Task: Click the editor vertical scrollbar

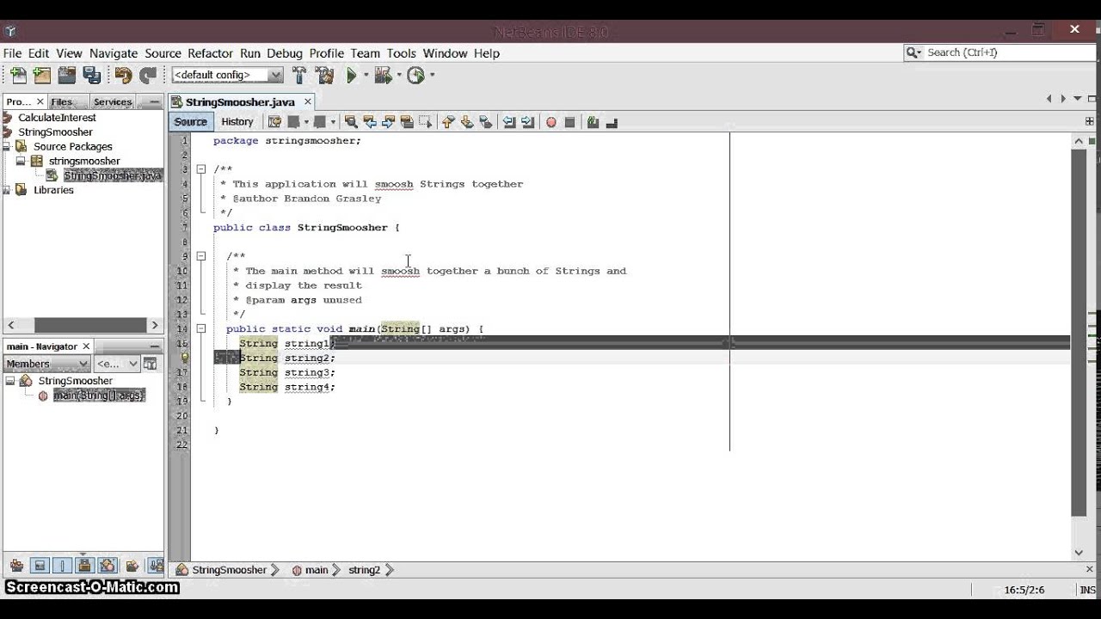Action: click(1079, 333)
